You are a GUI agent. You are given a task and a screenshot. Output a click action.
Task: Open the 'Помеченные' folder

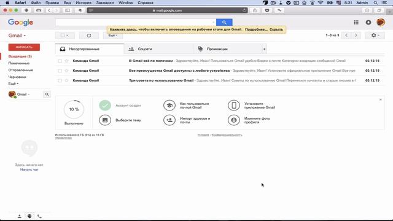19,63
